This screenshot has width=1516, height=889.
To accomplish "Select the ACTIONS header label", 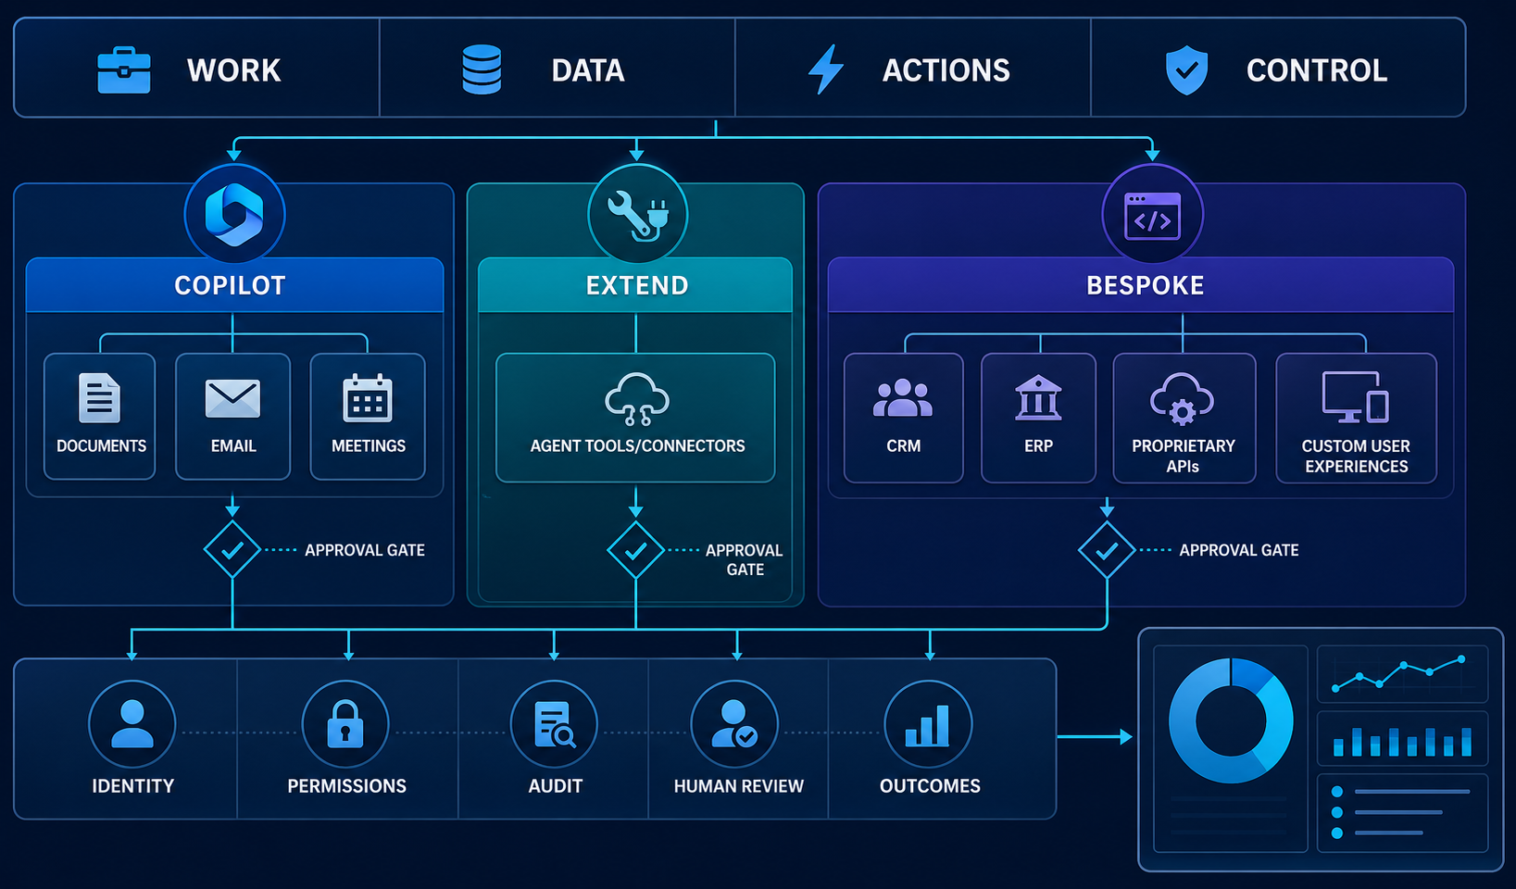I will tap(946, 70).
